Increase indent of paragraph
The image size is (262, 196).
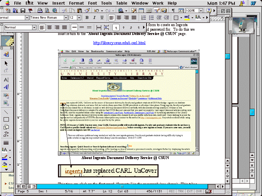[166, 18]
